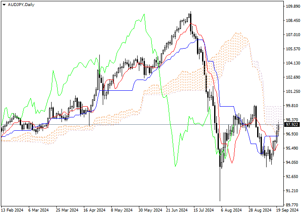The height and width of the screenshot is (215, 301).
Task: Click the 28 Aug 2024 date label
Action: [260, 210]
